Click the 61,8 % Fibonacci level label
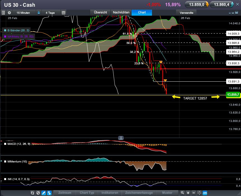The height and width of the screenshot is (196, 241). click(x=127, y=34)
